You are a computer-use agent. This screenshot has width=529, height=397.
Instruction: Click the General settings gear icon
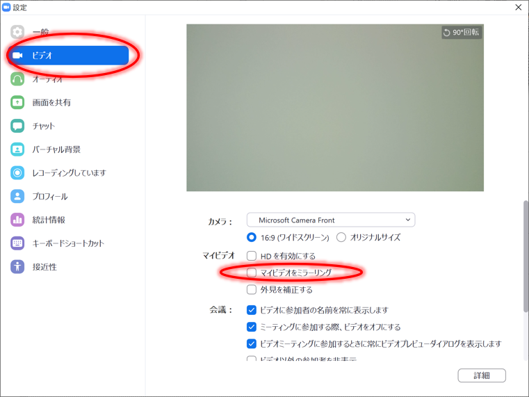[x=17, y=32]
